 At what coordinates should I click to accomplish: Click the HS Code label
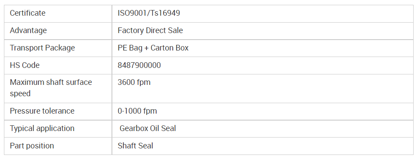point(25,65)
